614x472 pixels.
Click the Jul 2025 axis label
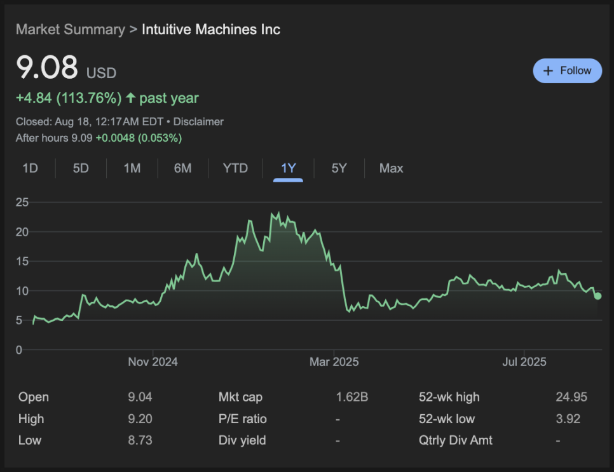[524, 361]
